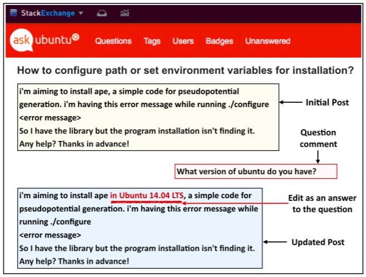Screen dimensions: 366x277
Task: Open the Users tab
Action: click(183, 41)
